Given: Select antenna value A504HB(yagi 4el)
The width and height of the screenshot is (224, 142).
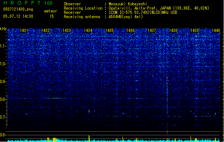Looking at the screenshot, I should click(x=126, y=17).
